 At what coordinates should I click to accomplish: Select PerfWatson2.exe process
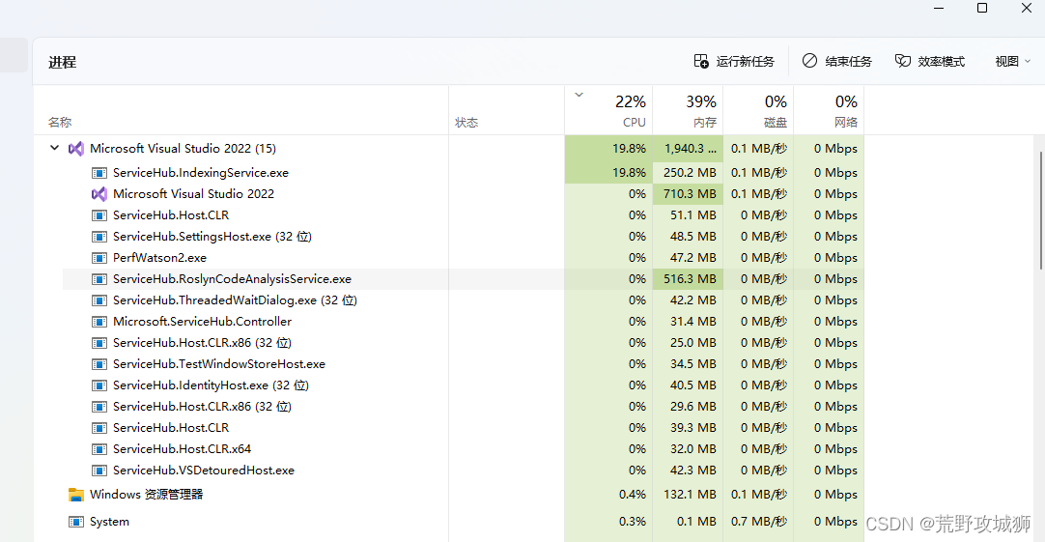[x=464, y=258]
